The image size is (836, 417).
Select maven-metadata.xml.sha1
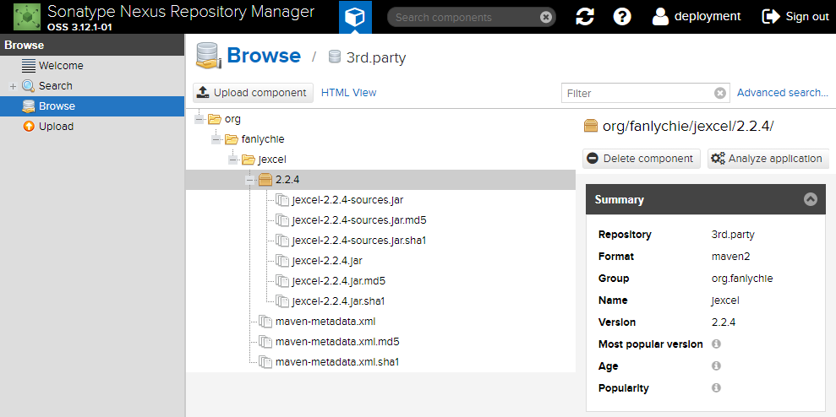click(x=337, y=361)
